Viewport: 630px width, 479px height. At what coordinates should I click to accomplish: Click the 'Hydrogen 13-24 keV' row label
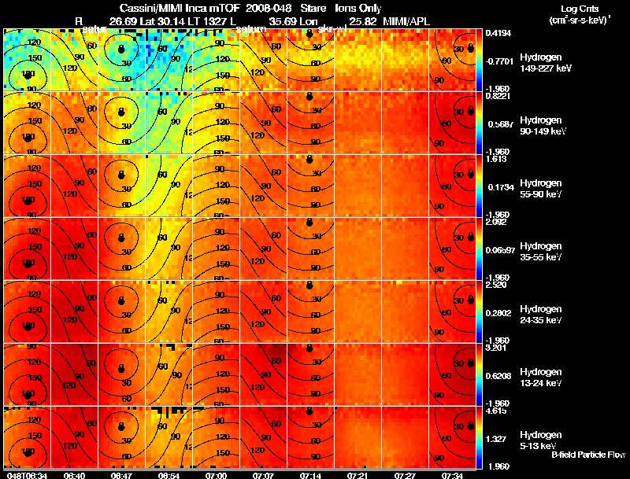pyautogui.click(x=540, y=377)
